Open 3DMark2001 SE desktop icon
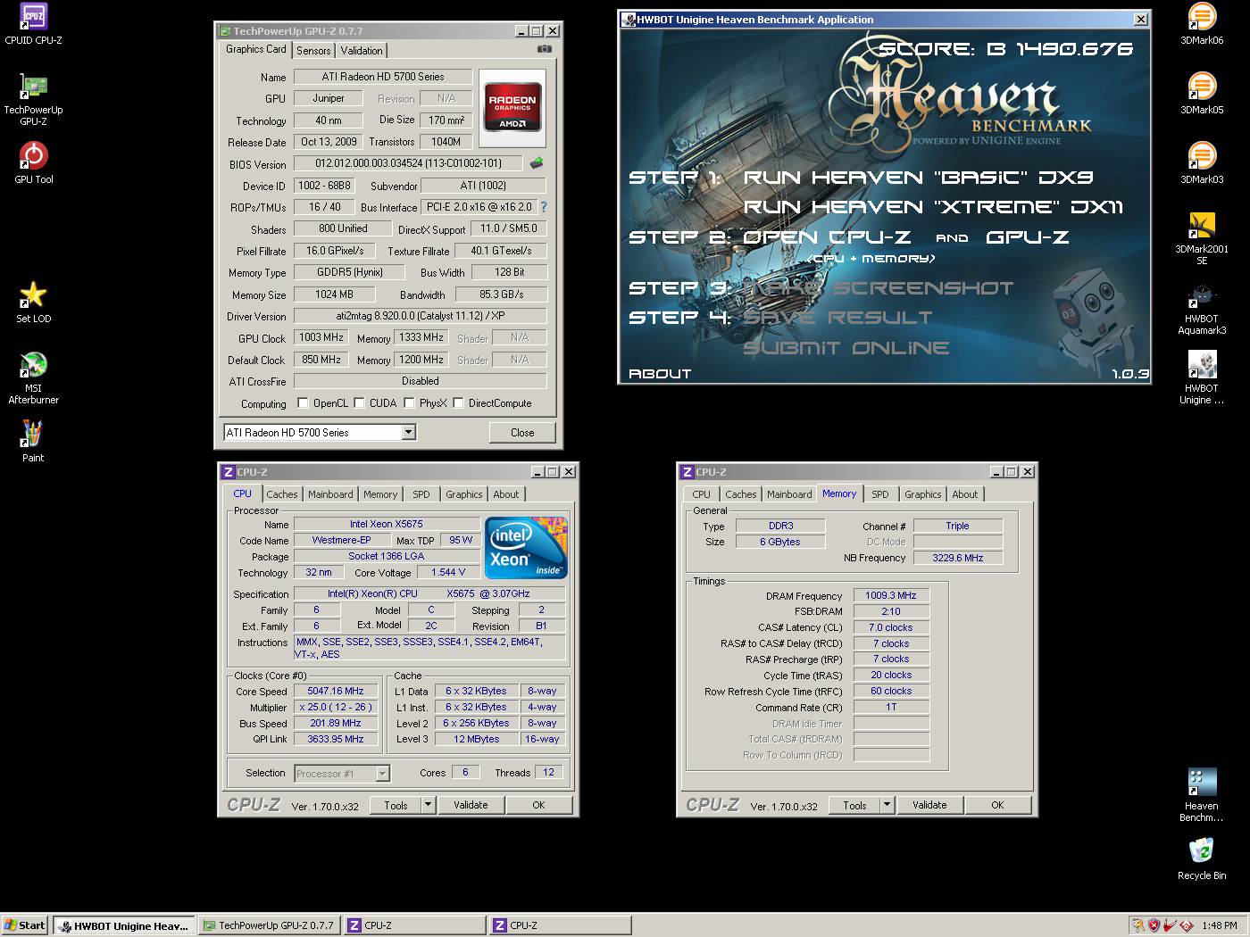The image size is (1250, 937). pyautogui.click(x=1202, y=238)
